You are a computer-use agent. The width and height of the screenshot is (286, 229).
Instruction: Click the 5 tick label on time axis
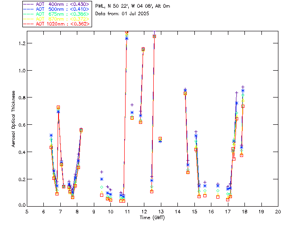(26, 211)
